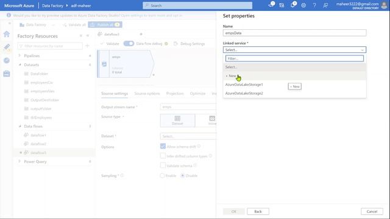Open the Author pencil hub icon
Image resolution: width=390 pixels, height=219 pixels.
pyautogui.click(x=7, y=47)
